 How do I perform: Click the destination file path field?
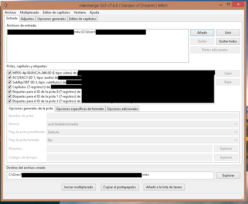coord(110,175)
